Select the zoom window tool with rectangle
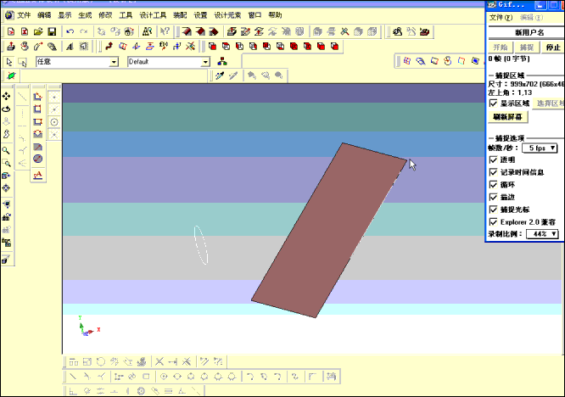Image resolution: width=565 pixels, height=397 pixels. [6, 163]
